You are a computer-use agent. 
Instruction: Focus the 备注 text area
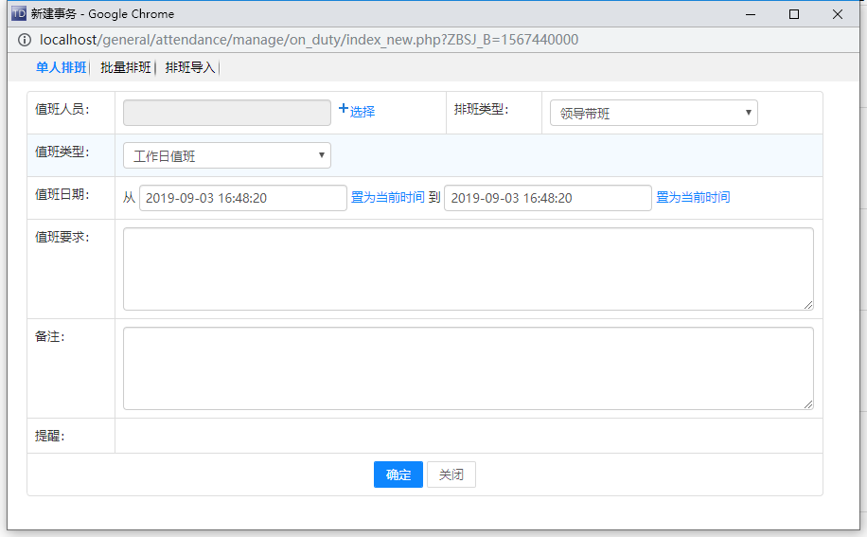click(468, 368)
